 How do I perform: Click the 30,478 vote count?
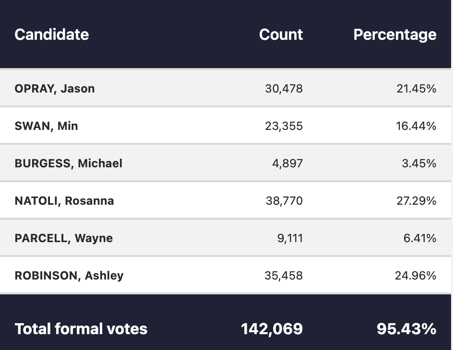[x=284, y=89]
